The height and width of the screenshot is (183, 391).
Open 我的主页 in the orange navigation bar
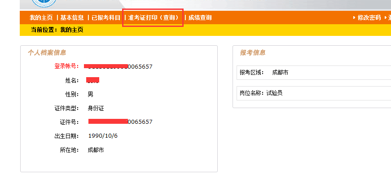click(x=41, y=17)
